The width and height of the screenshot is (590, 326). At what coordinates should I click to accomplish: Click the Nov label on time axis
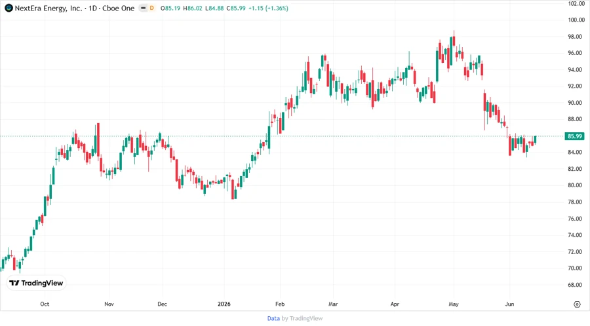point(109,304)
